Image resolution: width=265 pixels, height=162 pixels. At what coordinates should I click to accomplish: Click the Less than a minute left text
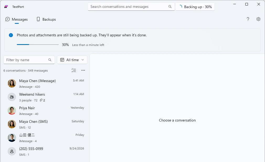point(88,45)
